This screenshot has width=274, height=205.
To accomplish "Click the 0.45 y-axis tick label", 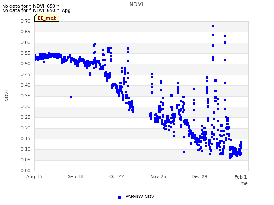I will 26,74.
